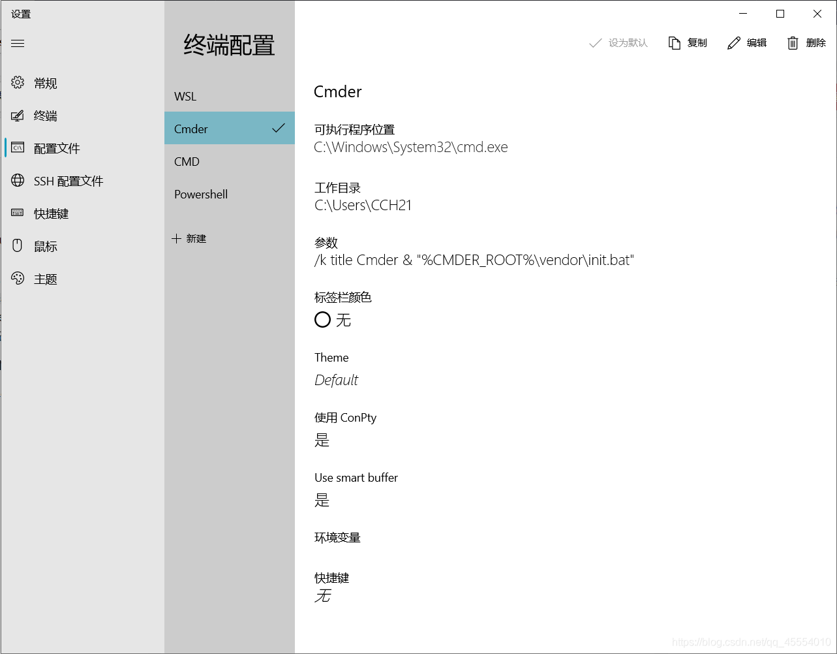This screenshot has width=837, height=654.
Task: Expand the 环境变量 section
Action: [337, 537]
